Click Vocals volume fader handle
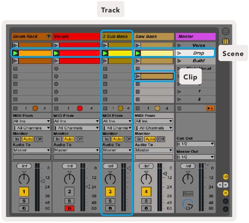 (x=88, y=187)
